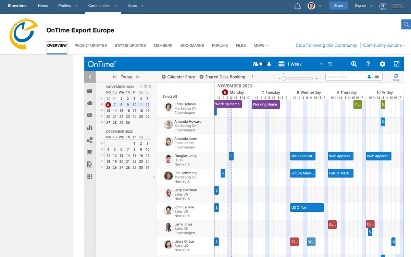
Task: Open the grid apps icon in sidebar
Action: [90, 177]
